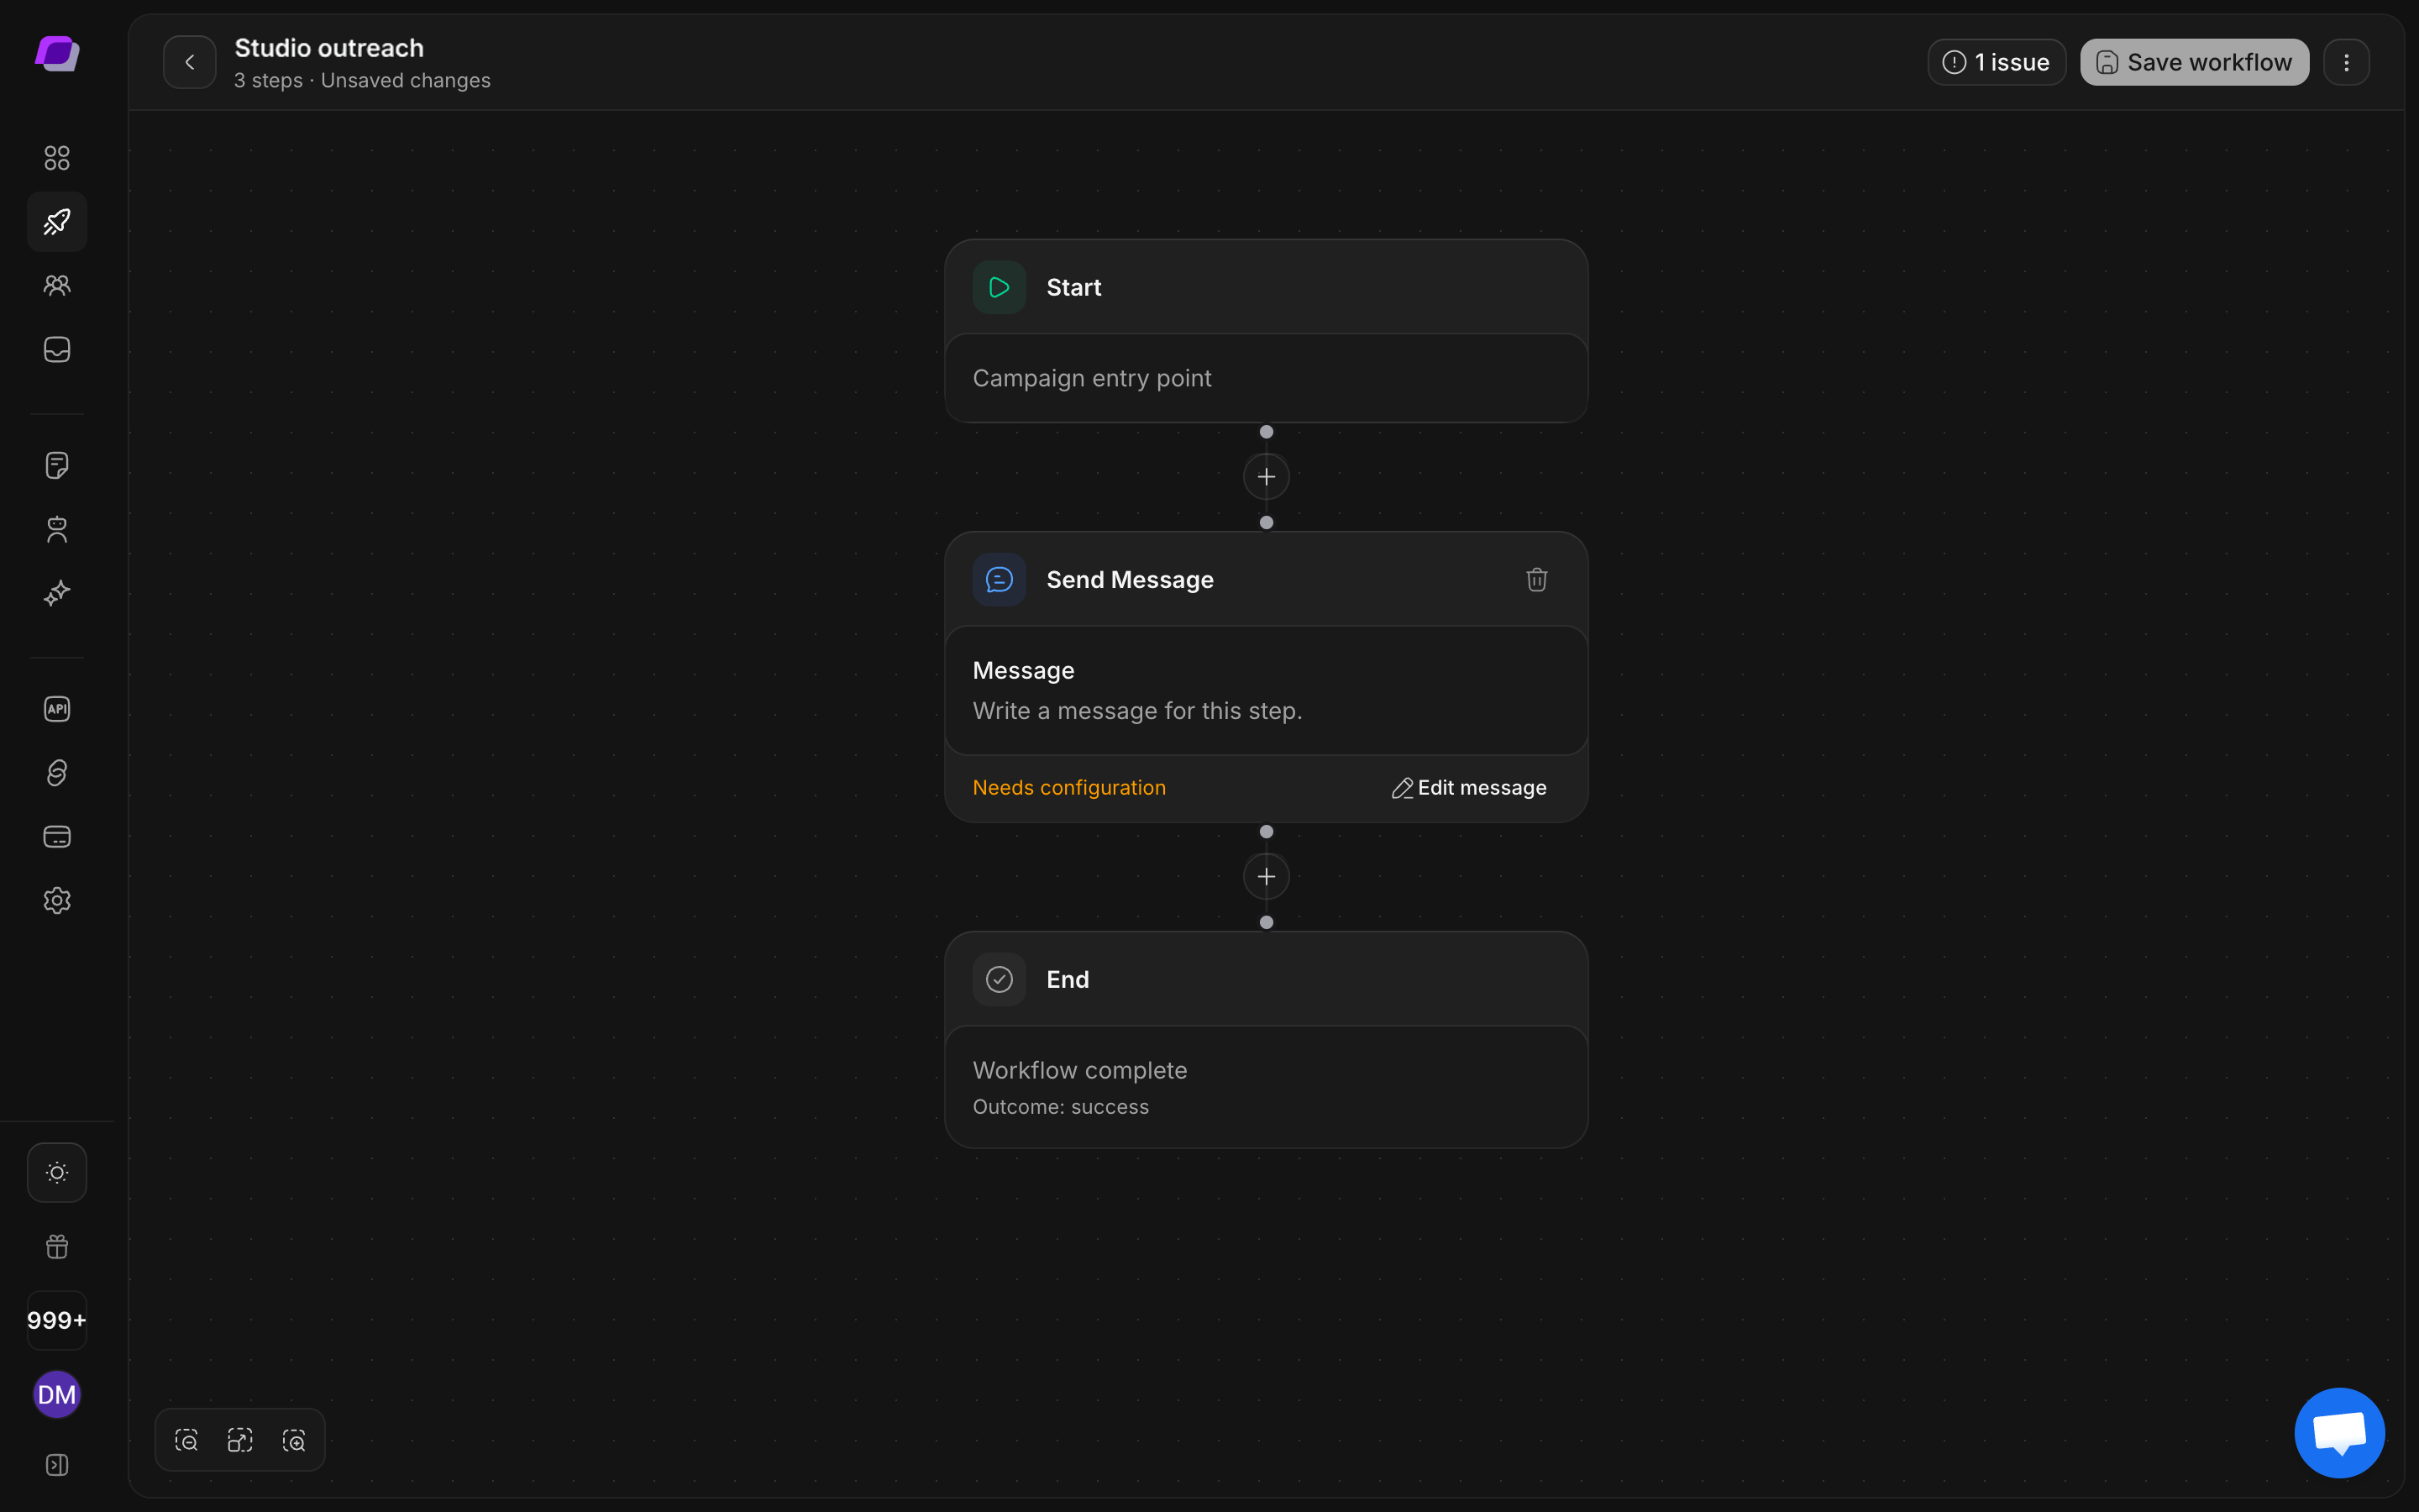Viewport: 2419px width, 1512px height.
Task: Click the Needs configuration warning
Action: coord(1068,788)
